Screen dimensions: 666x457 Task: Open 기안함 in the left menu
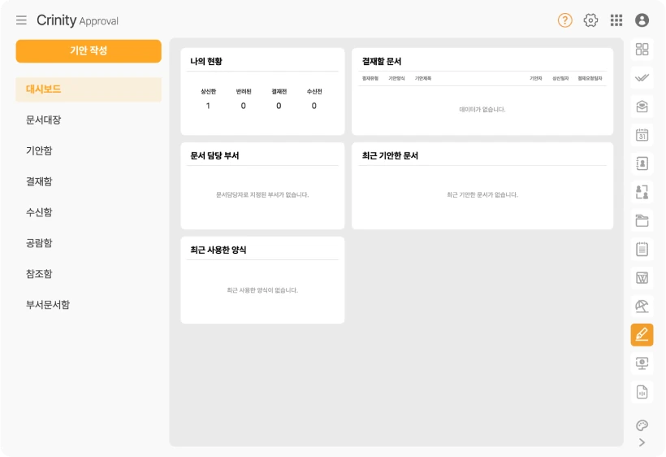click(x=39, y=150)
